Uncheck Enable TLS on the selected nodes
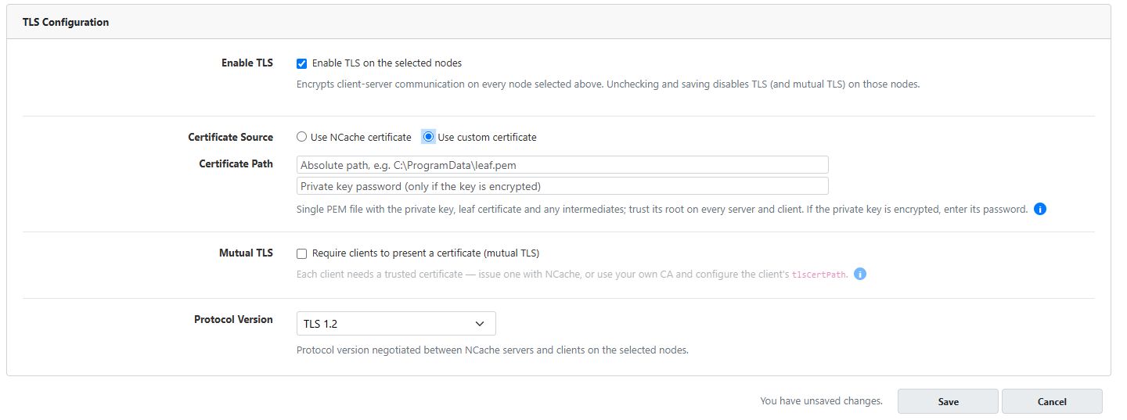The image size is (1127, 420). pos(302,63)
